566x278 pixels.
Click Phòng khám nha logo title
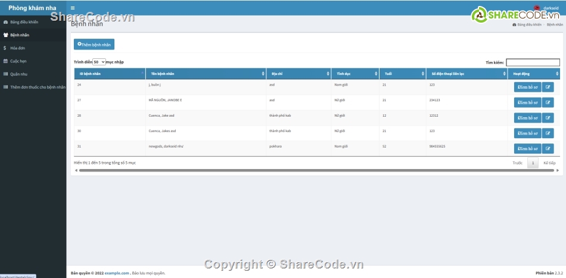33,8
